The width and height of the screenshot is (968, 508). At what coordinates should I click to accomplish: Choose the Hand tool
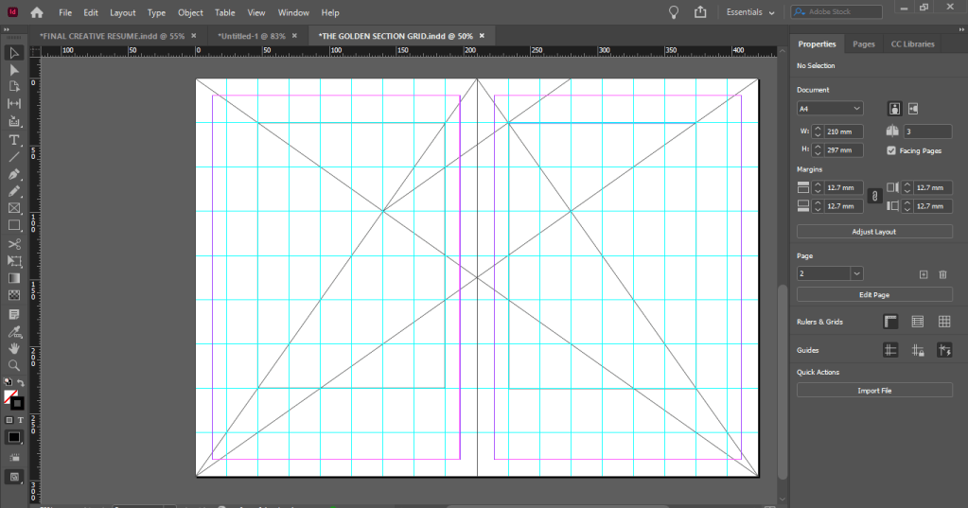(x=14, y=348)
